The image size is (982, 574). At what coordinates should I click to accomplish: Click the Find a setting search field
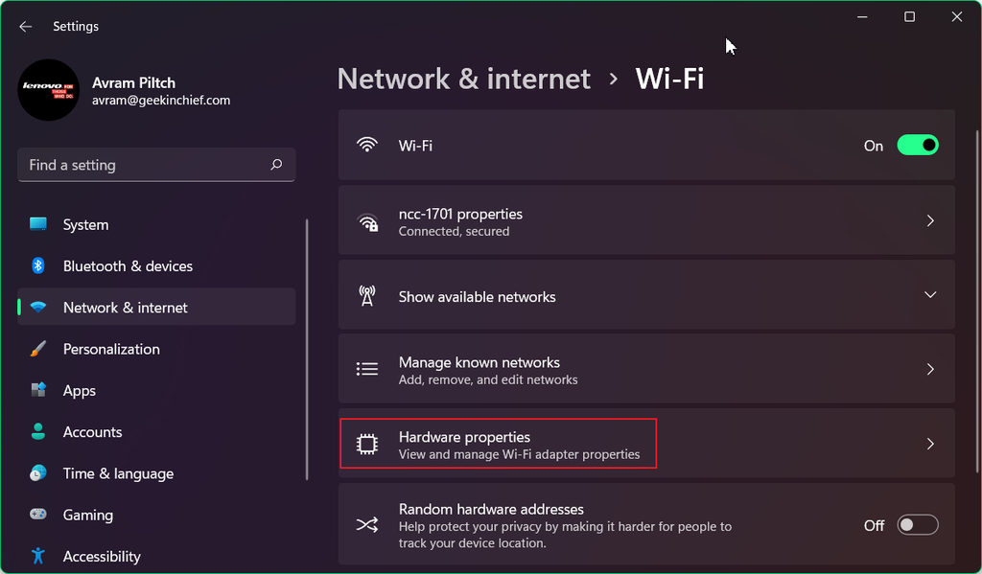[156, 165]
